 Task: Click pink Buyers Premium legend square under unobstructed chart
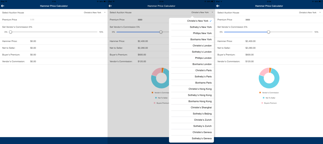[262, 103]
